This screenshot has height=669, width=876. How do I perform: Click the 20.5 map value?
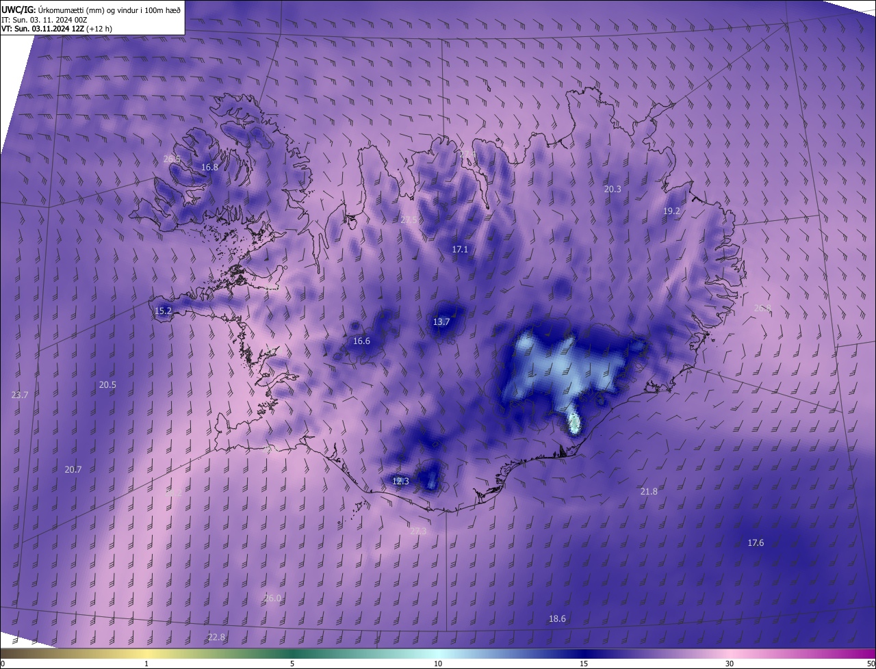(x=107, y=385)
